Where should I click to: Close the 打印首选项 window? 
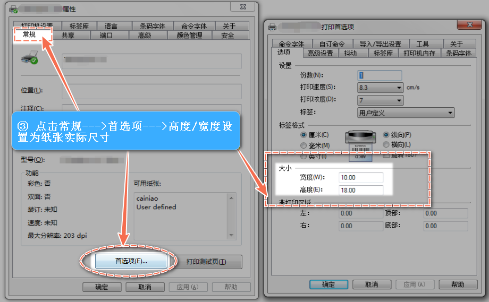(471, 24)
